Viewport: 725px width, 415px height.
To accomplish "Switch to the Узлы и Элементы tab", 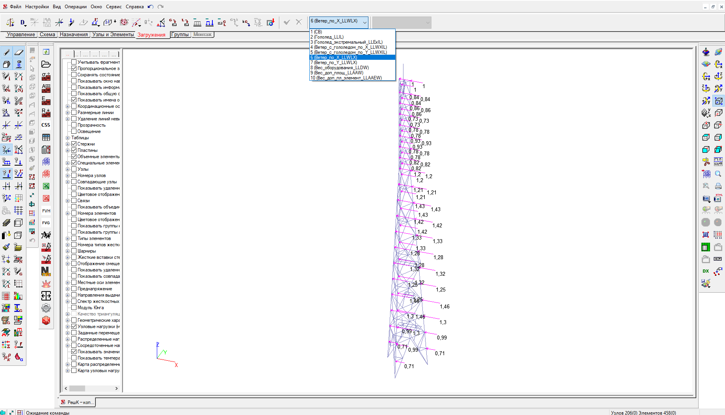I will [113, 35].
